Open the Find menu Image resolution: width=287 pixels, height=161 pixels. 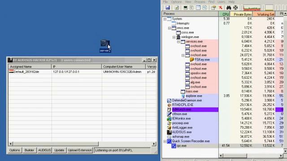point(211,2)
